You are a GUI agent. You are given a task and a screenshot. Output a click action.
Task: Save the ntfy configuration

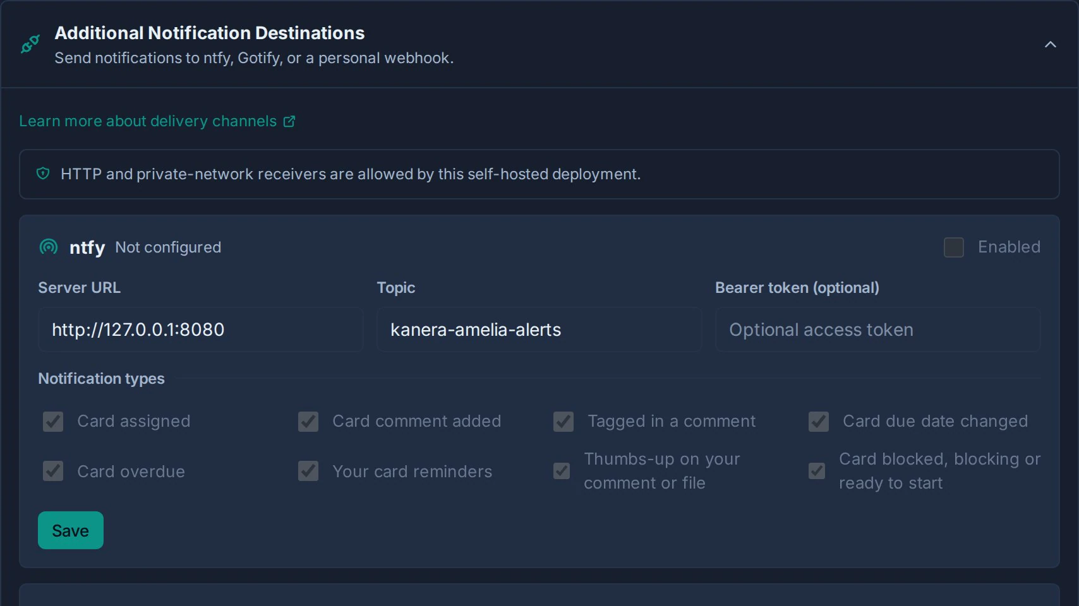(x=71, y=530)
